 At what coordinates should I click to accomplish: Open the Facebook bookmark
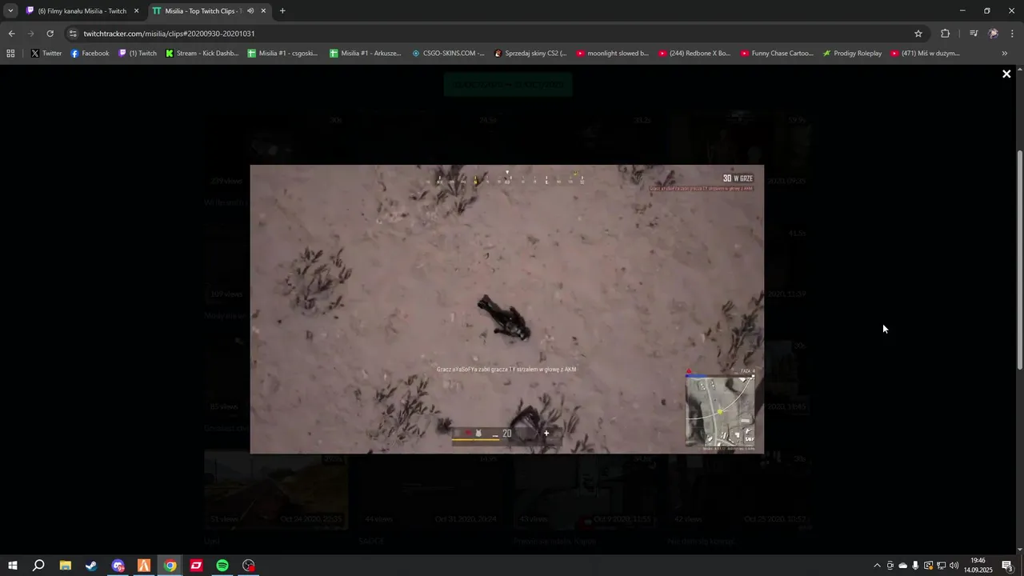tap(90, 54)
